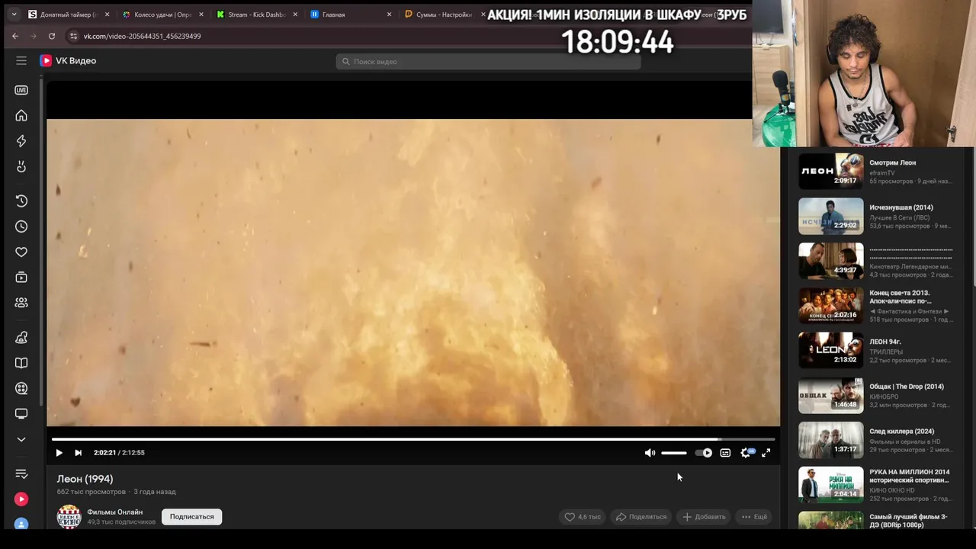Open Смотрим Леон recommended video thumbnail

pos(831,172)
